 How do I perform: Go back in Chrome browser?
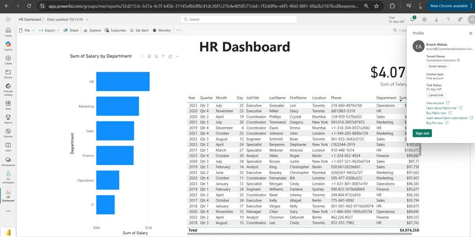(x=7, y=6)
